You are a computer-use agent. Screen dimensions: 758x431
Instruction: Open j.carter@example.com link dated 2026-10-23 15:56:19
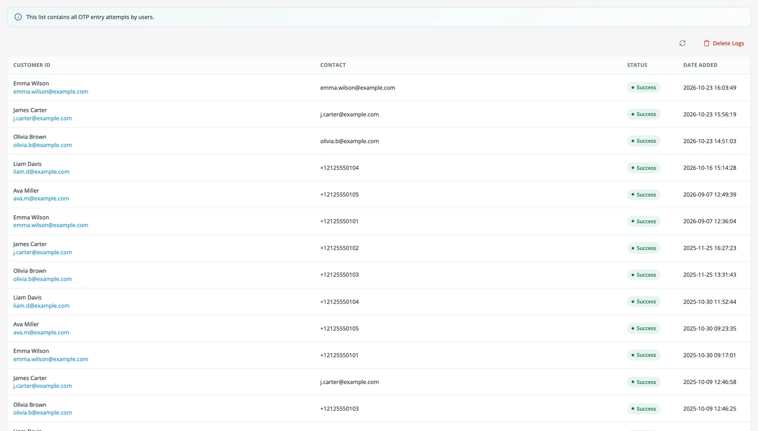point(43,118)
